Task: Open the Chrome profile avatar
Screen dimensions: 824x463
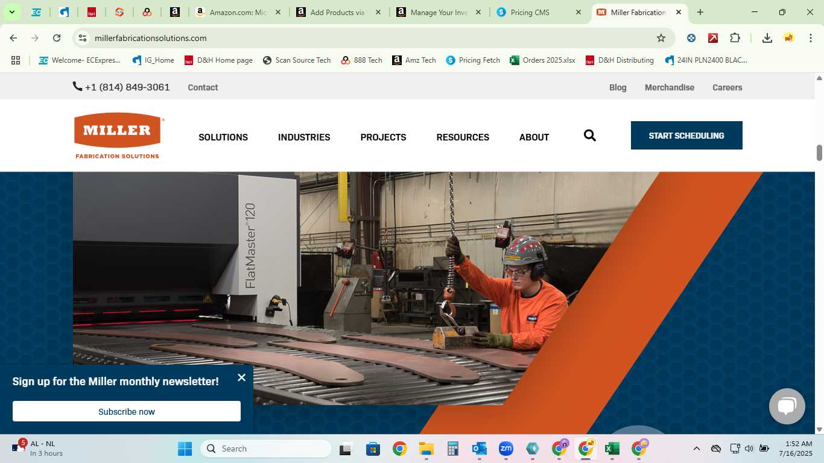Action: (789, 38)
